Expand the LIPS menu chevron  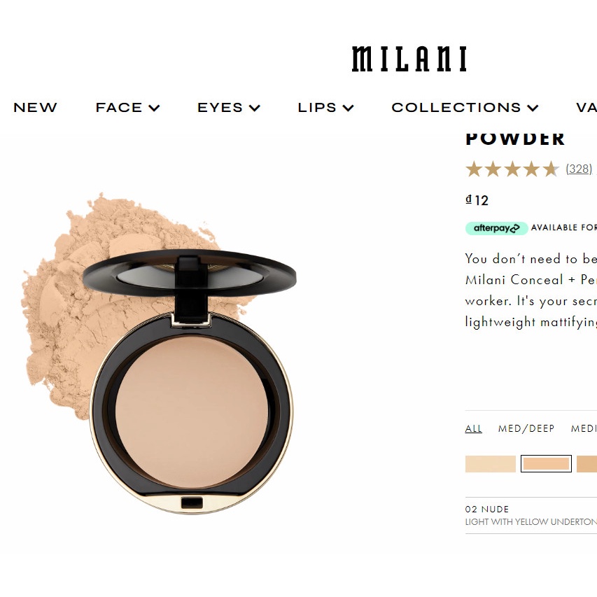[x=349, y=108]
